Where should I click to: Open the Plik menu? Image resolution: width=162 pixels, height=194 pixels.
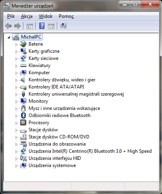click(11, 16)
